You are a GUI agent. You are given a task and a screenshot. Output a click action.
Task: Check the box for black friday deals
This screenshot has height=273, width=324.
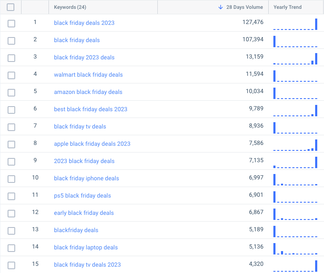pyautogui.click(x=11, y=40)
